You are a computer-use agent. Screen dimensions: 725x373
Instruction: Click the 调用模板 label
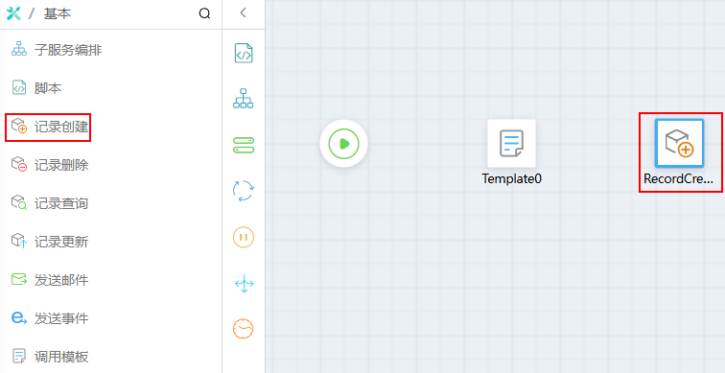61,357
